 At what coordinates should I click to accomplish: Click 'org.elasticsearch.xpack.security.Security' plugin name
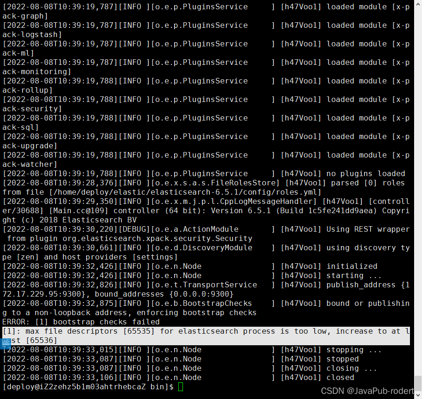[x=157, y=239]
